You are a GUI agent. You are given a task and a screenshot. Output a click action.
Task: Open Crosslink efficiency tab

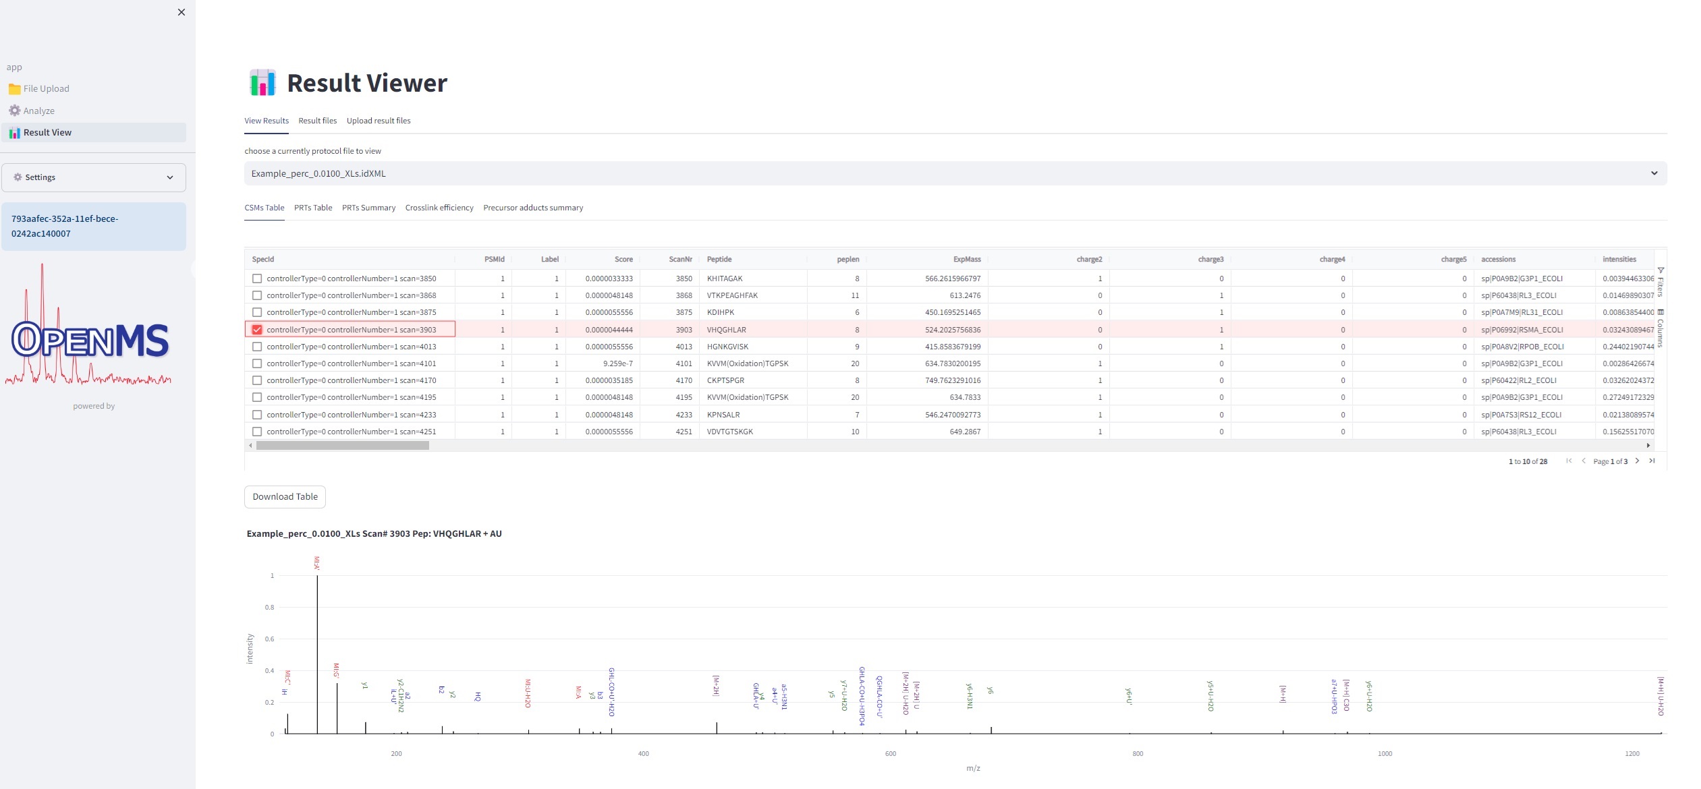(439, 208)
